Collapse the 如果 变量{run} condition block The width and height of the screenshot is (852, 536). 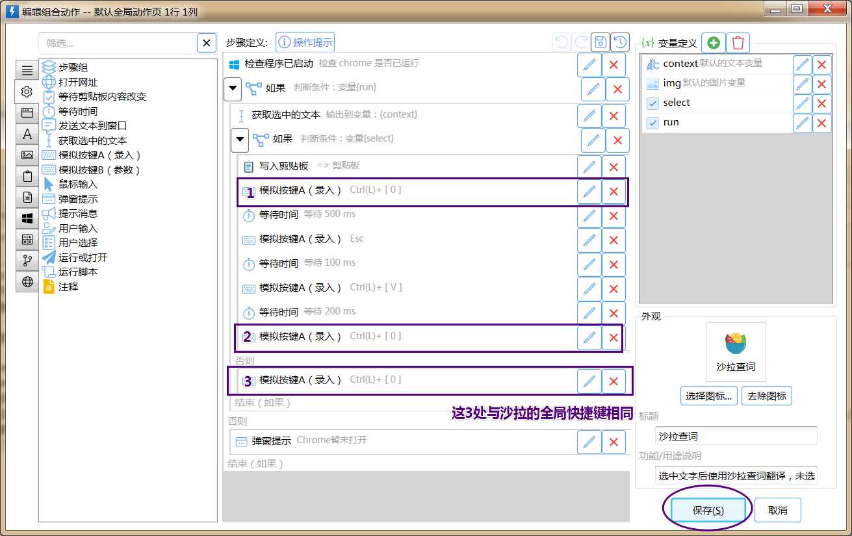click(x=233, y=89)
